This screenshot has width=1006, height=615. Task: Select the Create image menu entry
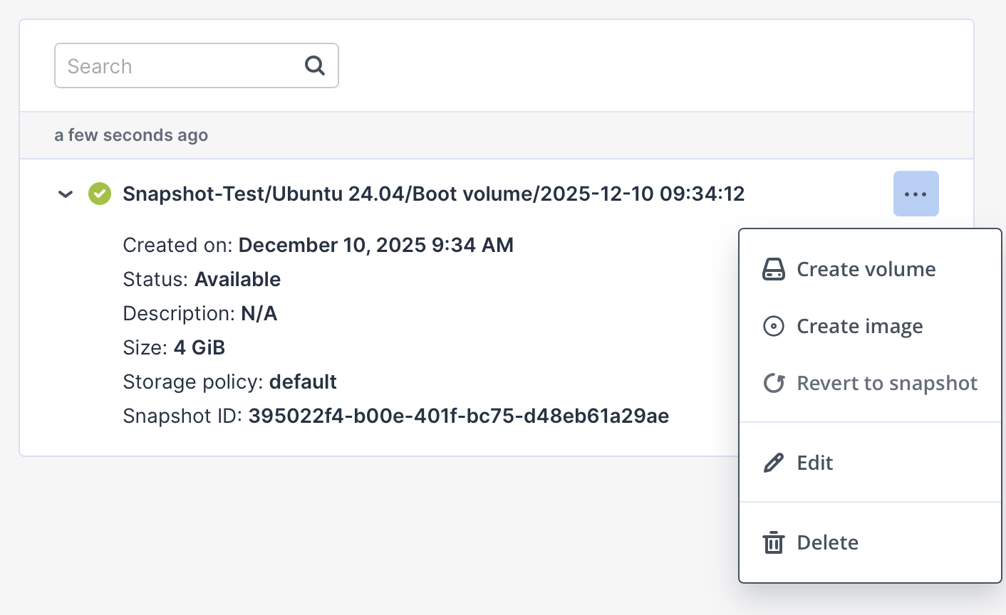point(859,326)
